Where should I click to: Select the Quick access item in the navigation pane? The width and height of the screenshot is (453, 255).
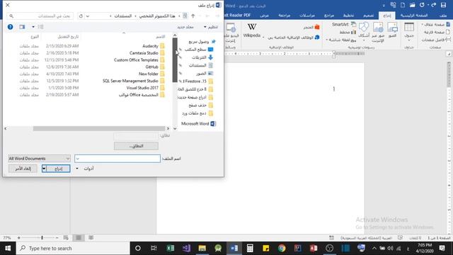(202, 42)
